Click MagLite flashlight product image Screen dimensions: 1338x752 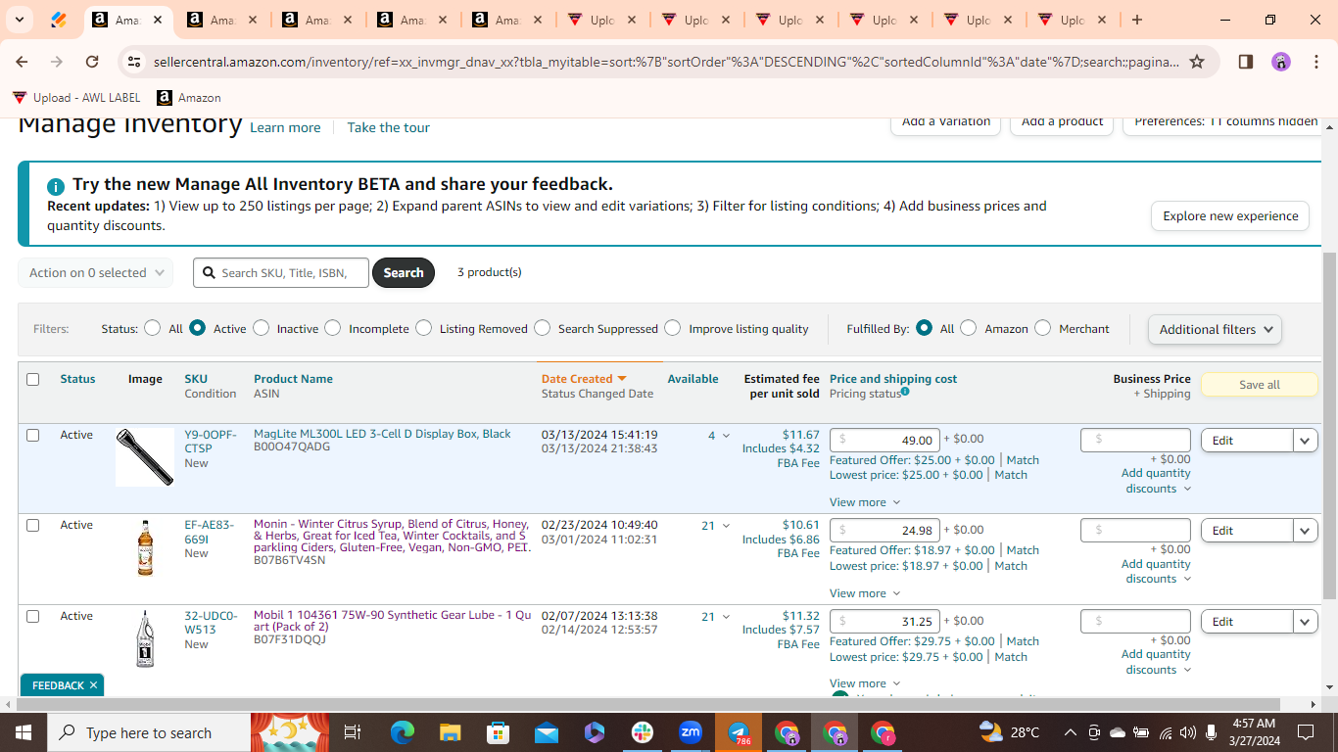pyautogui.click(x=145, y=456)
